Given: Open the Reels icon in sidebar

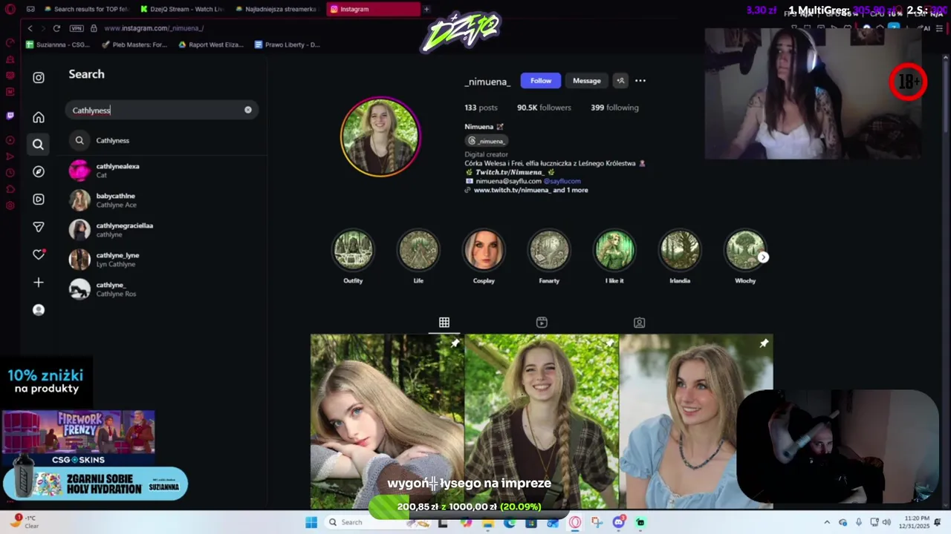Looking at the screenshot, I should pyautogui.click(x=39, y=199).
